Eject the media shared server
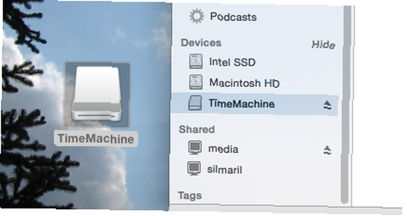 pyautogui.click(x=327, y=150)
